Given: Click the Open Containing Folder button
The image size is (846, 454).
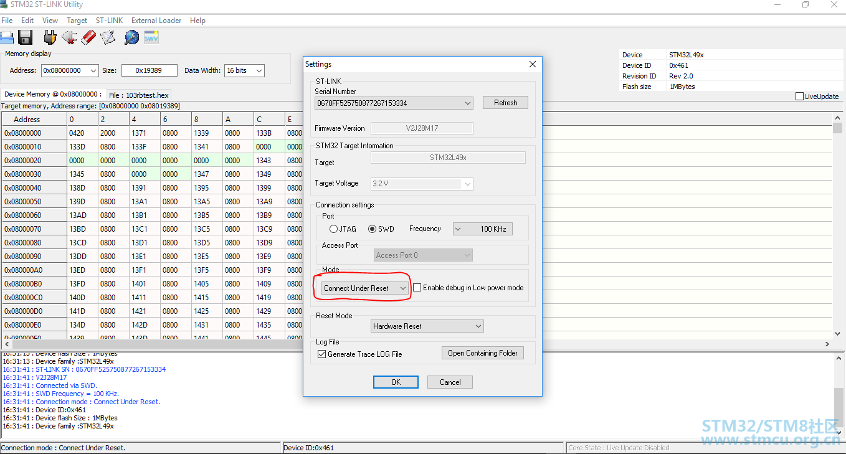Looking at the screenshot, I should click(x=482, y=353).
